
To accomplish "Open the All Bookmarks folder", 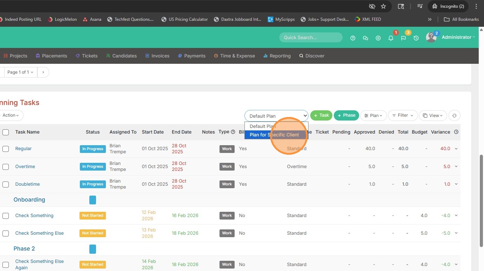I will pyautogui.click(x=461, y=19).
